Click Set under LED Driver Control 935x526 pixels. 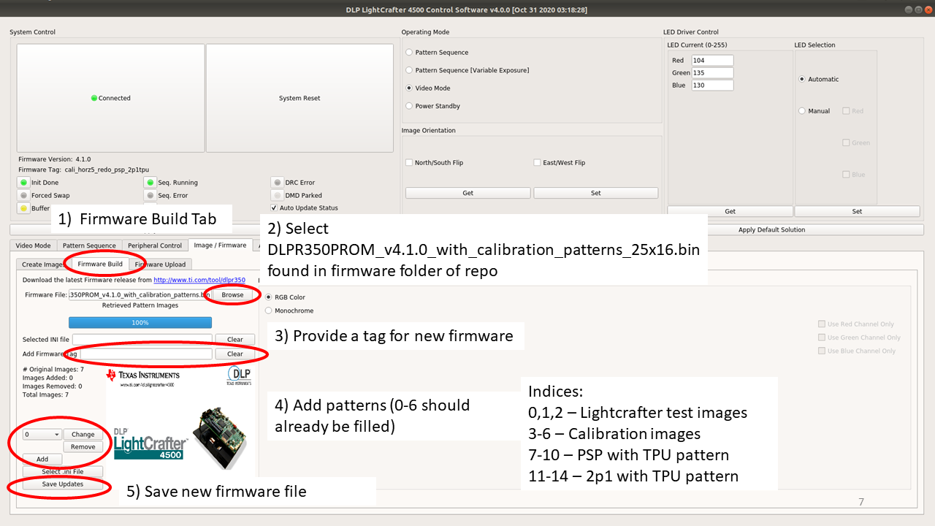click(857, 211)
